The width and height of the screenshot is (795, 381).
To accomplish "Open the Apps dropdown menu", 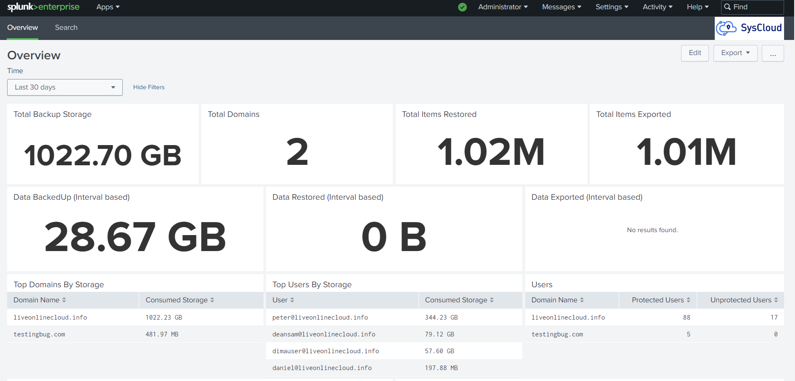I will tap(108, 7).
